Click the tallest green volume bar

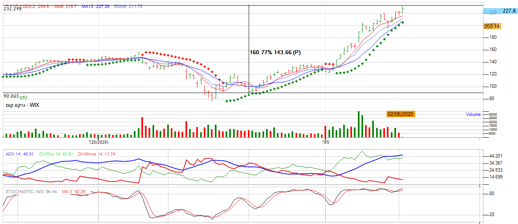tap(358, 124)
